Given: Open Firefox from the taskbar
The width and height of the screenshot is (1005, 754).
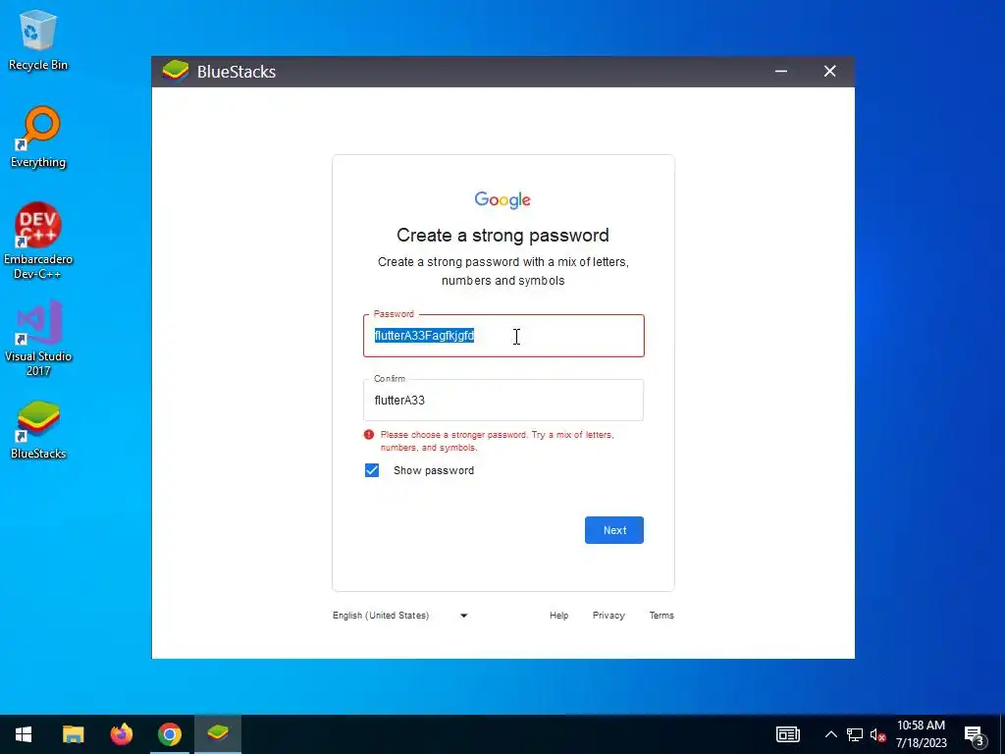Looking at the screenshot, I should [121, 734].
